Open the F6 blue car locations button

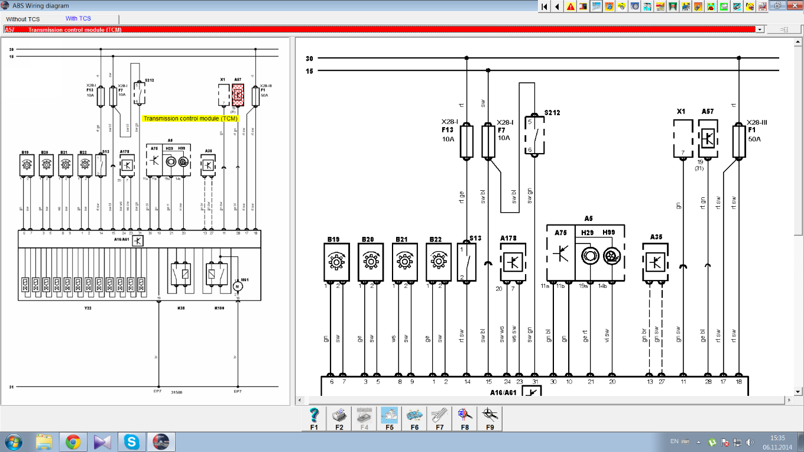coord(414,418)
